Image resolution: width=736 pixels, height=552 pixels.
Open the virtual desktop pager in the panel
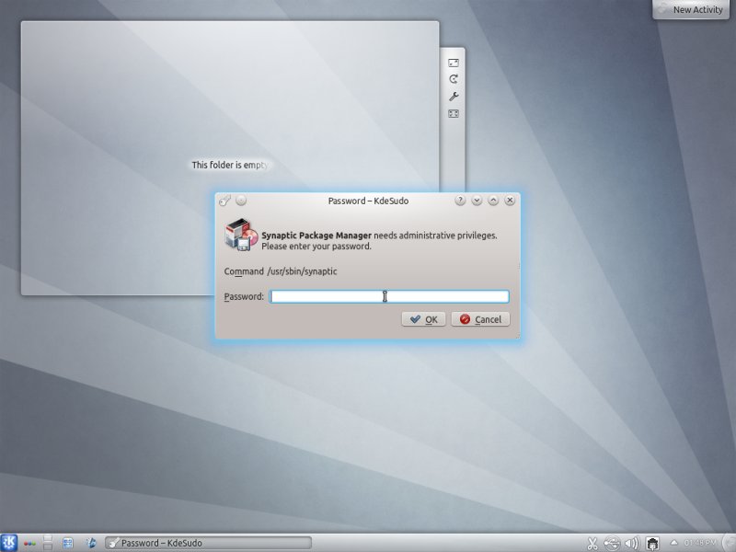click(x=48, y=543)
